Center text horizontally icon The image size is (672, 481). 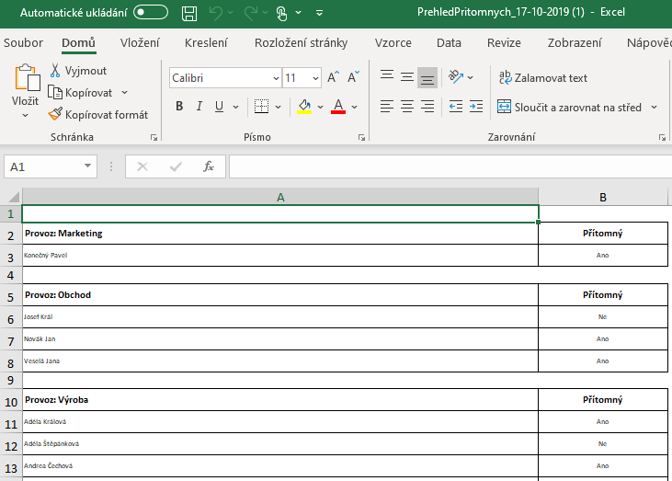pos(407,107)
